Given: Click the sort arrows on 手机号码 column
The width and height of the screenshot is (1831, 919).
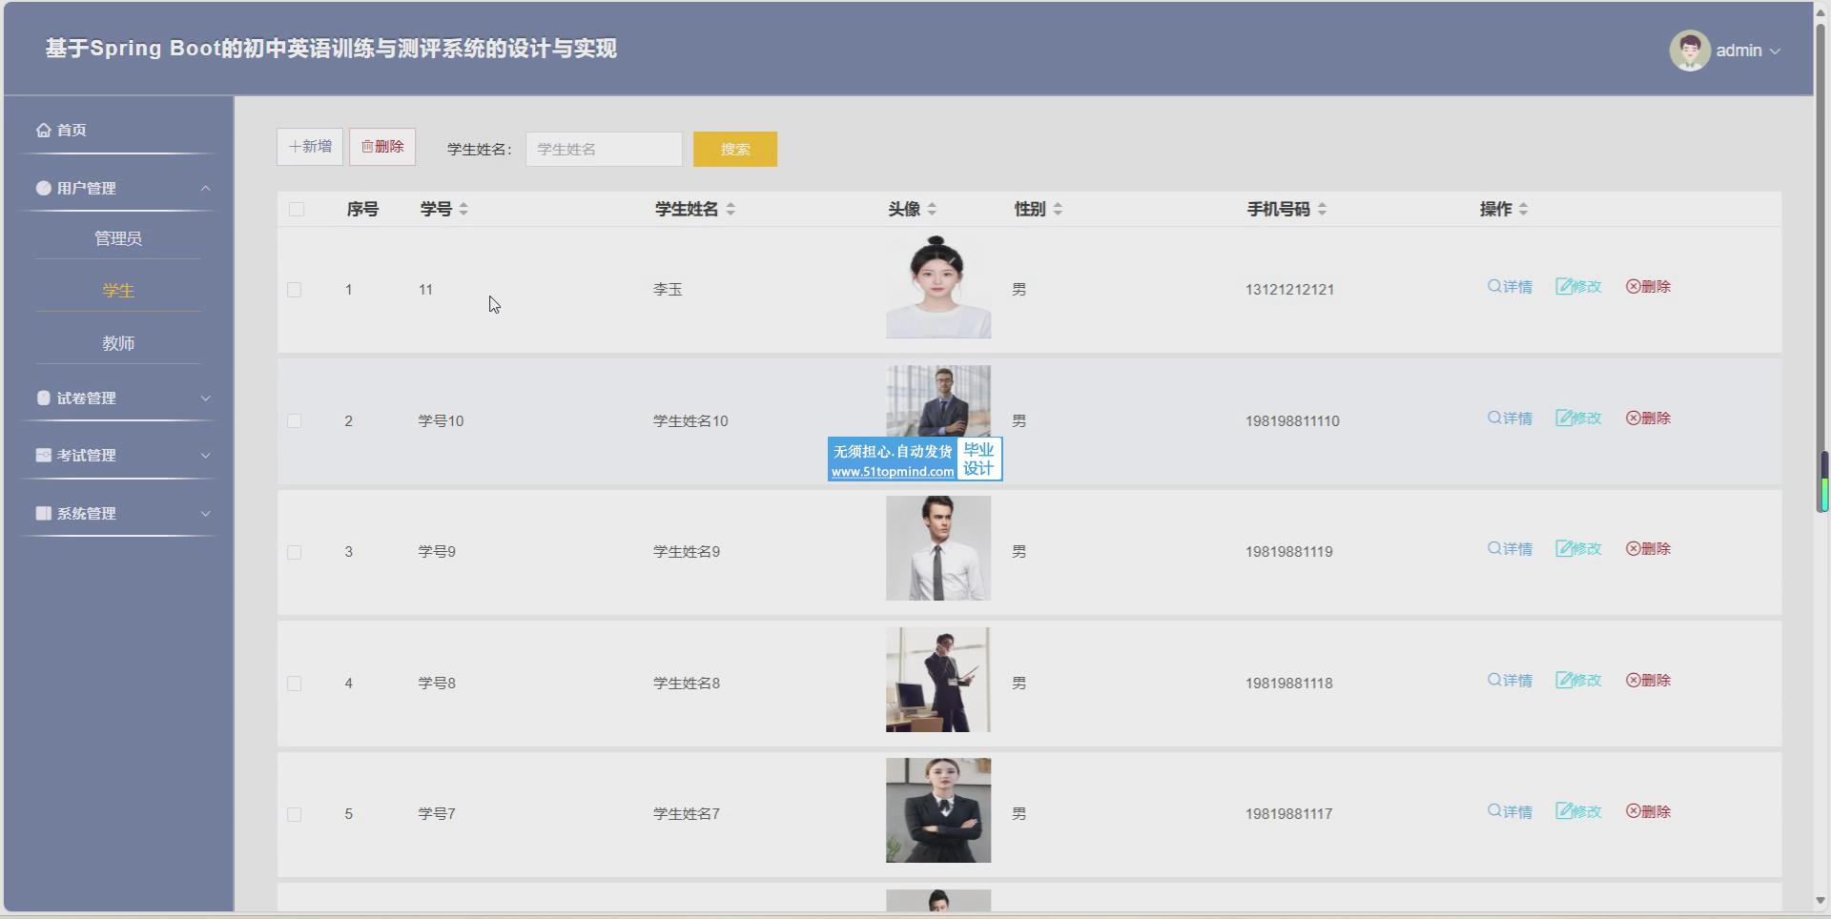Looking at the screenshot, I should coord(1322,209).
